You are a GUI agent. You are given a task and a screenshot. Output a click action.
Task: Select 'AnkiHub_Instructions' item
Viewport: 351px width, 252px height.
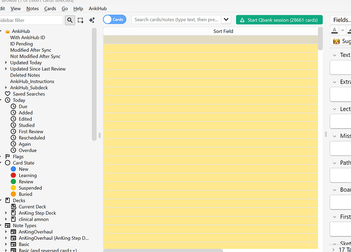click(x=32, y=81)
